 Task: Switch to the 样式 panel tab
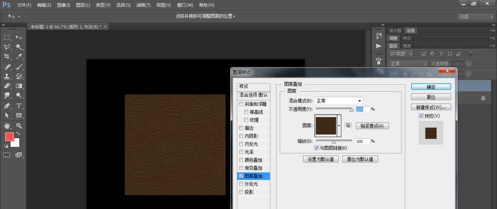[407, 38]
